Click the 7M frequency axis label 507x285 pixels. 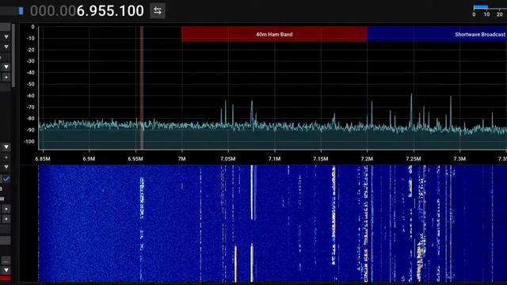pyautogui.click(x=181, y=159)
